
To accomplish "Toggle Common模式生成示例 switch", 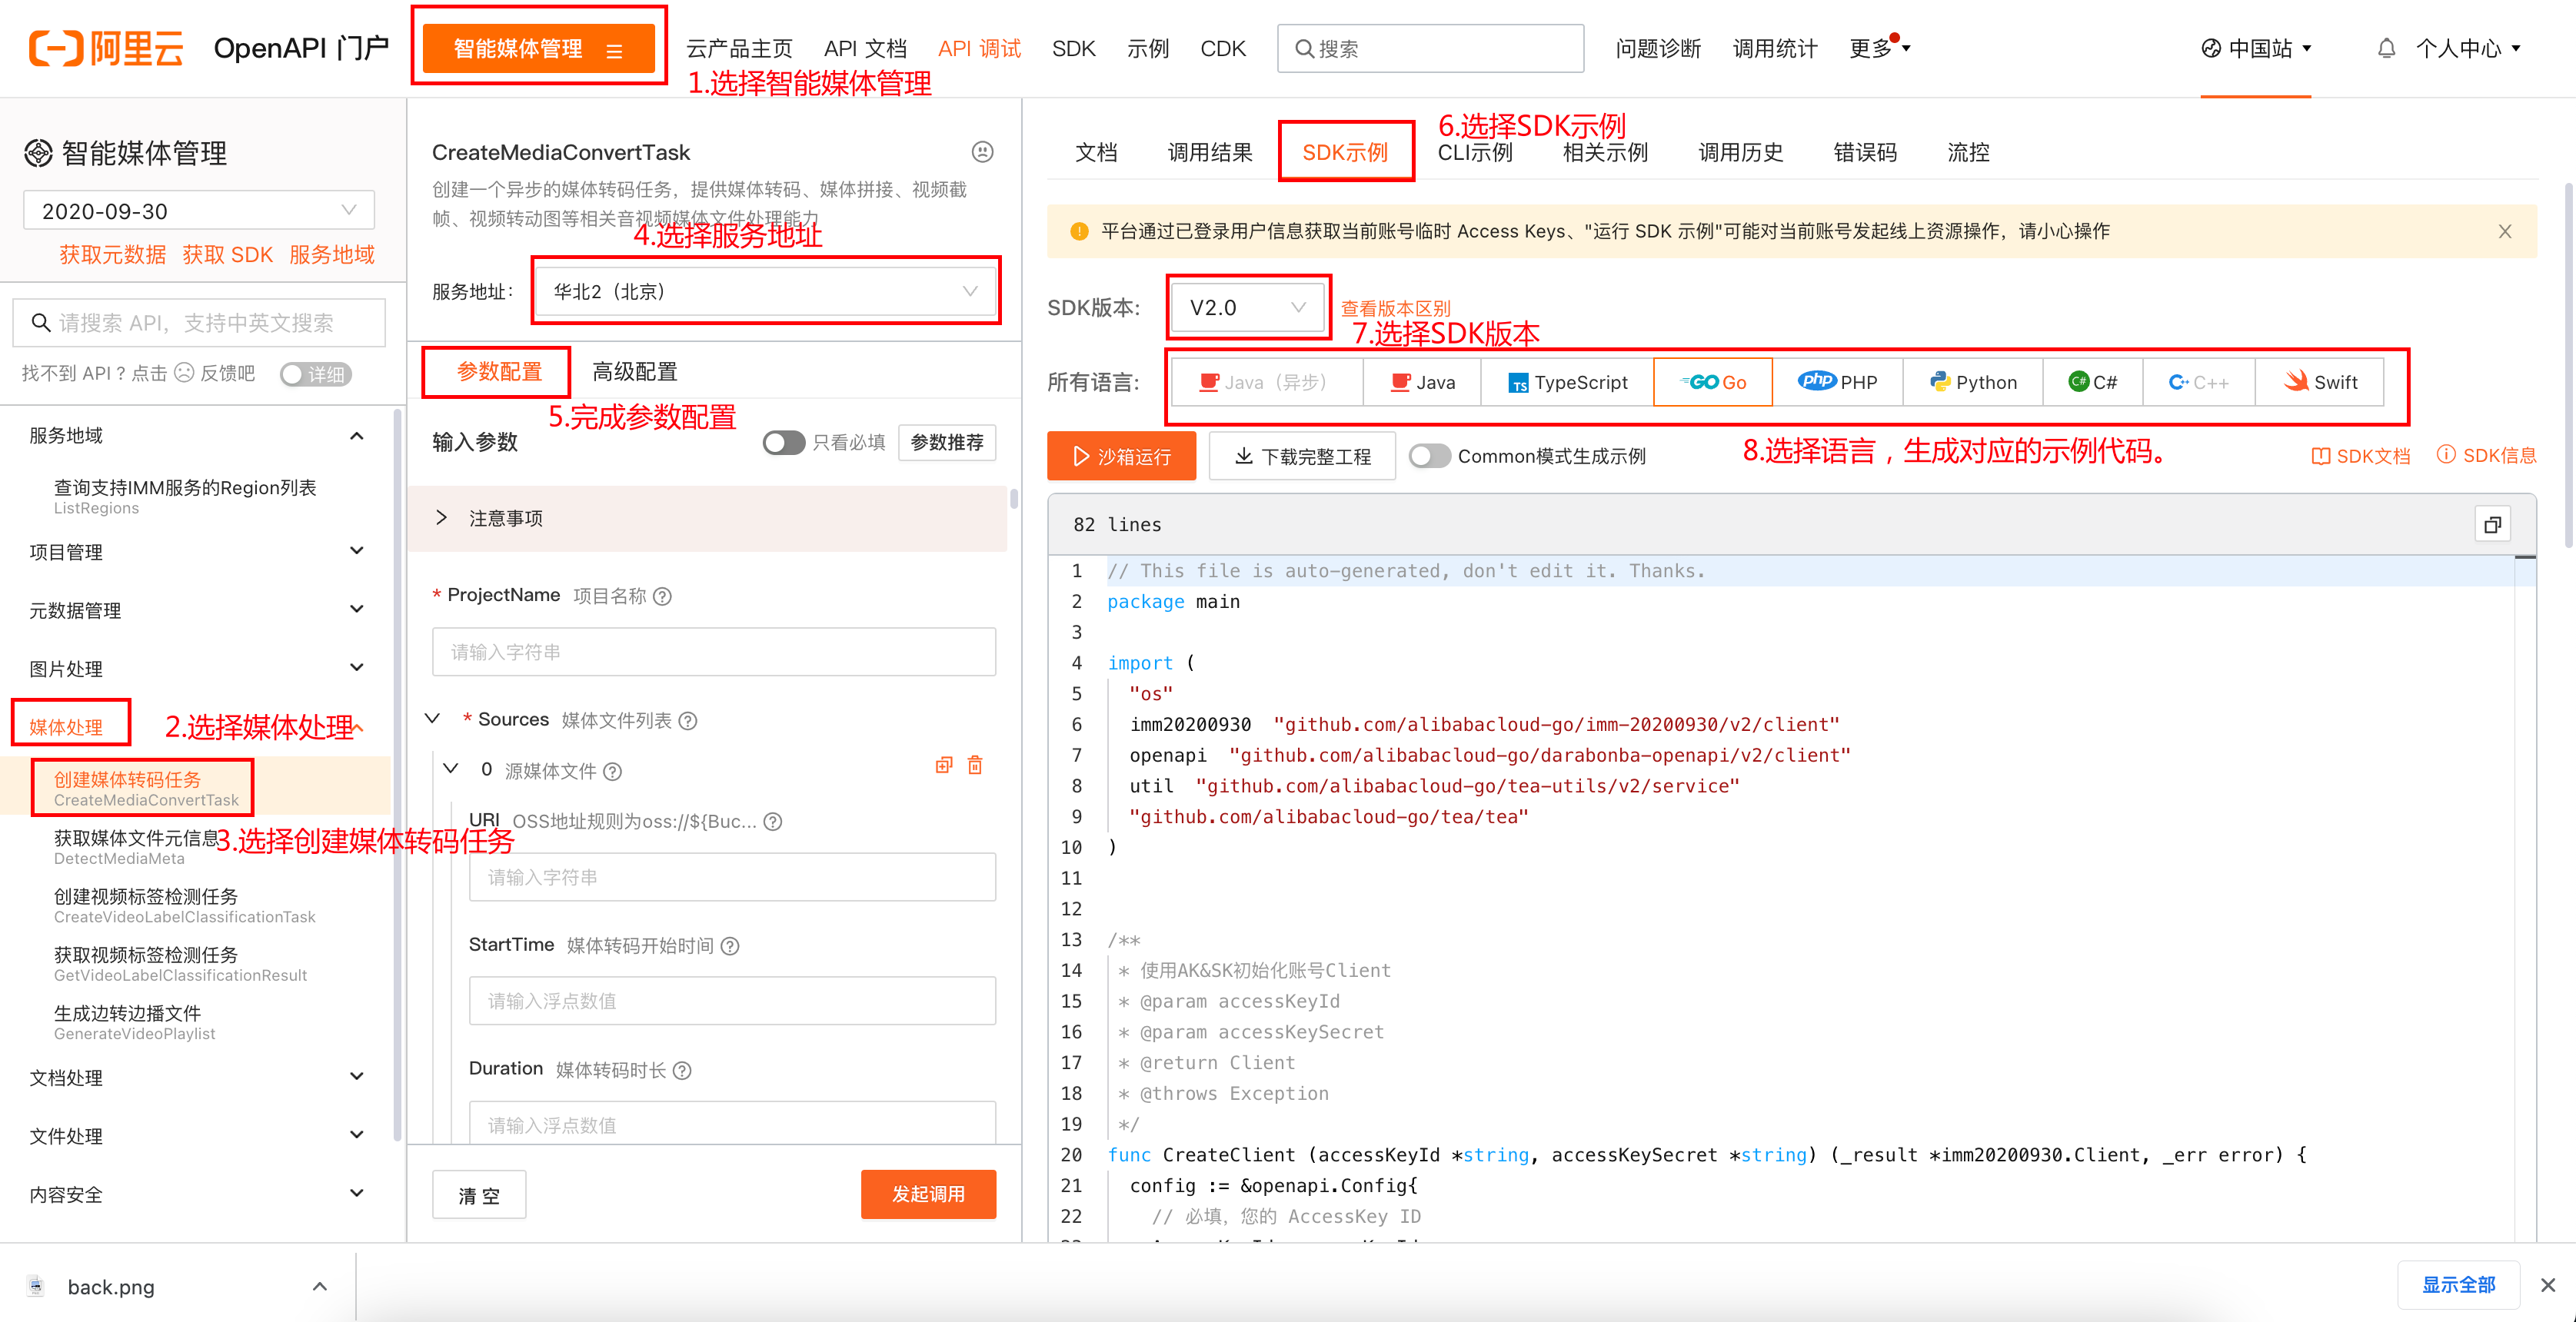I will coord(1429,457).
